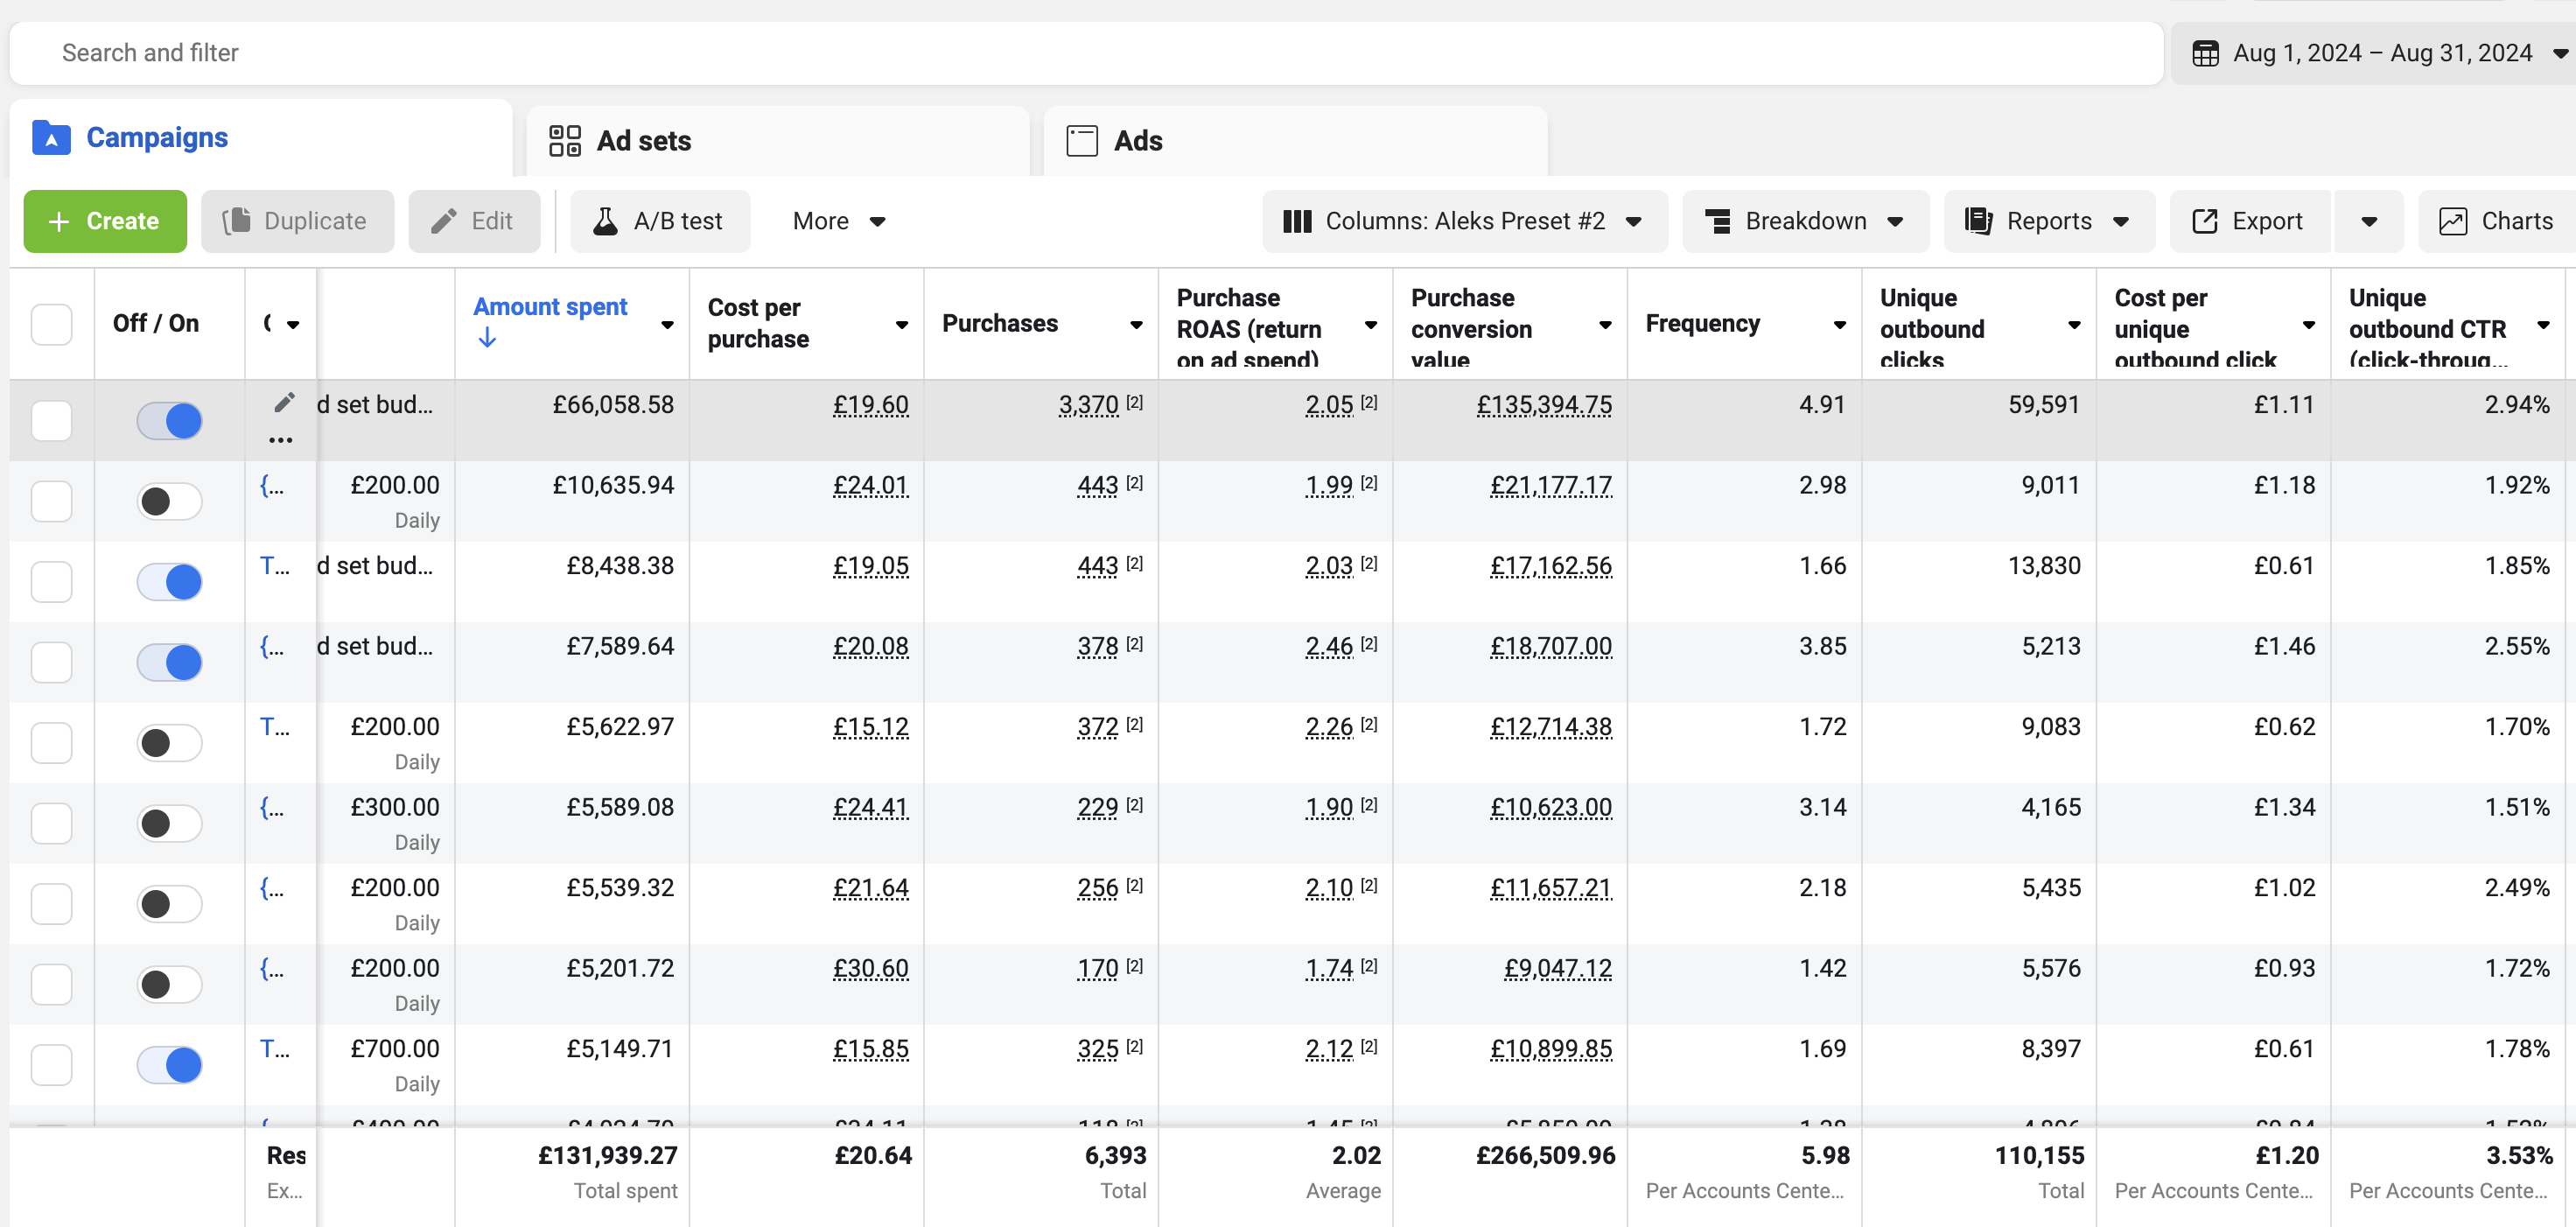Click the Columns bars icon
Image resolution: width=2576 pixels, height=1227 pixels.
[1296, 221]
